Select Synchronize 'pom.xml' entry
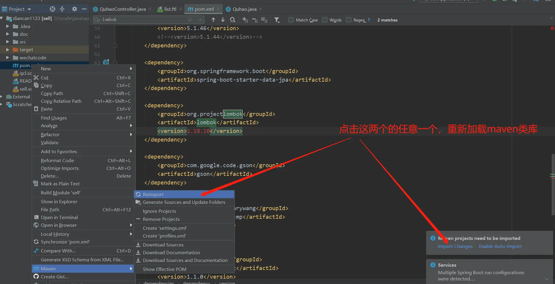 pos(84,242)
